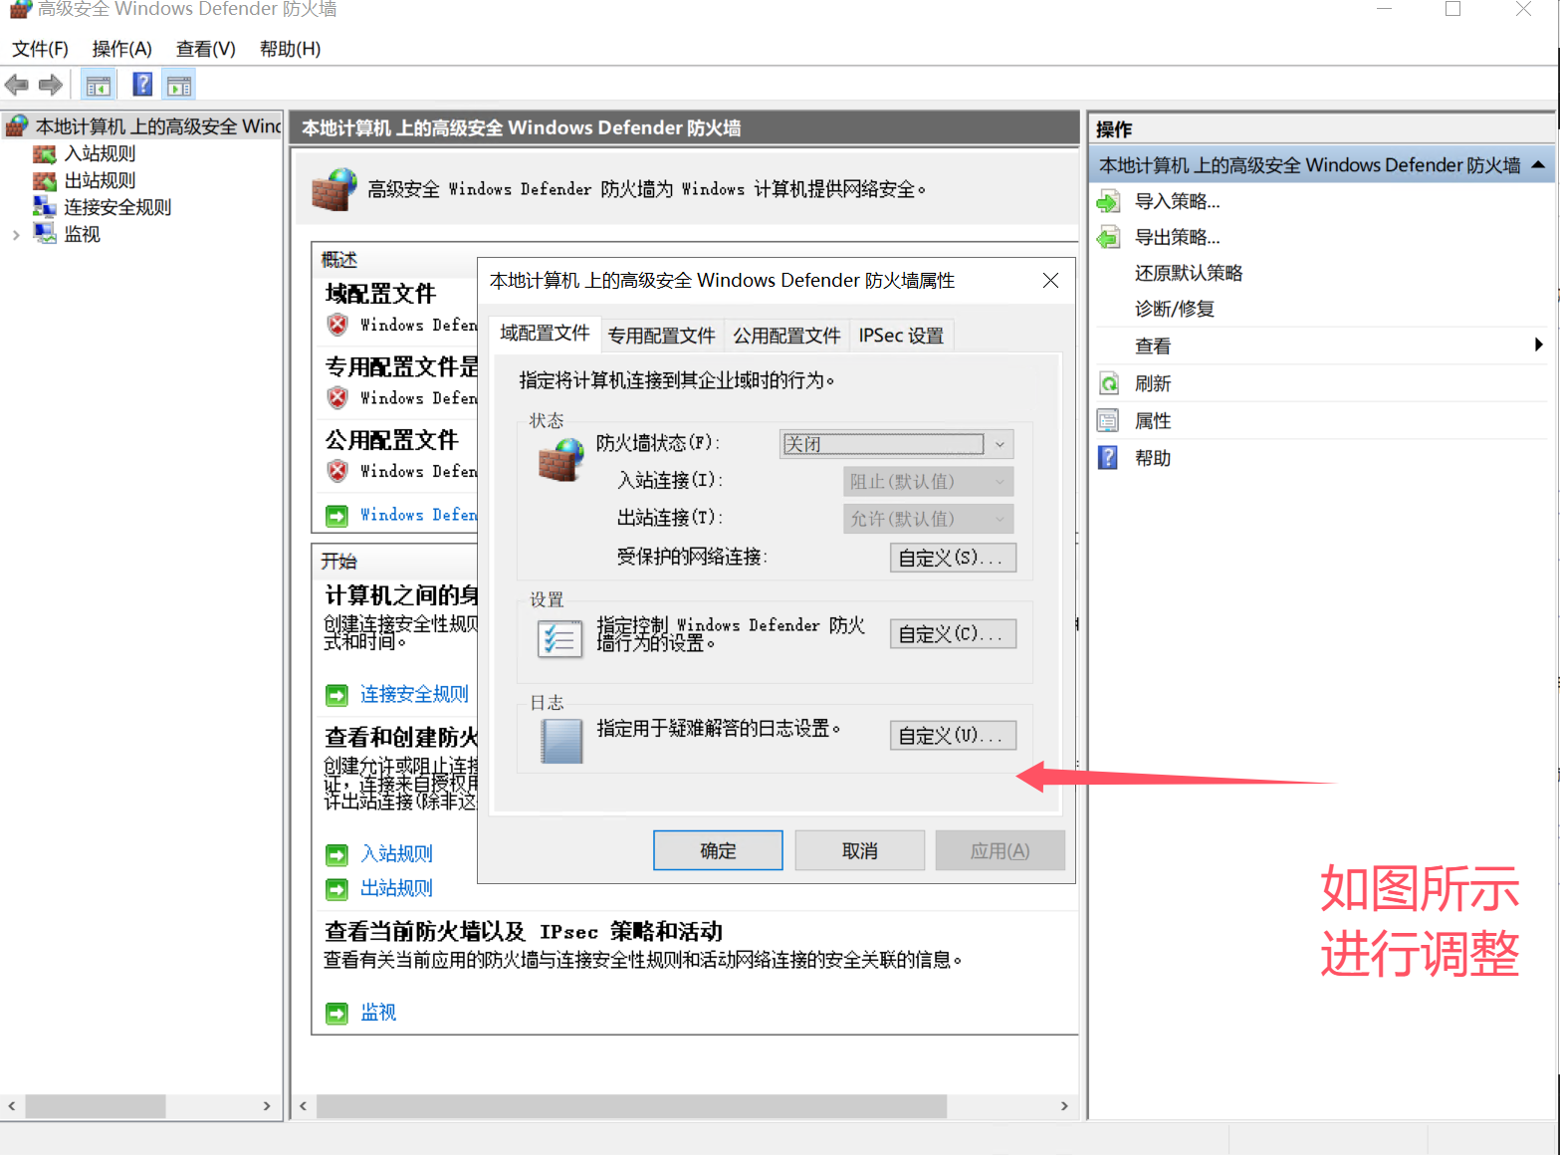This screenshot has height=1155, width=1560.
Task: Click center pane scroll right arrow
Action: [1064, 1106]
